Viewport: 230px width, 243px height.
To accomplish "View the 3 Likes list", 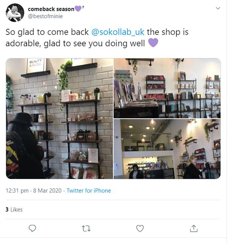I will (x=14, y=209).
